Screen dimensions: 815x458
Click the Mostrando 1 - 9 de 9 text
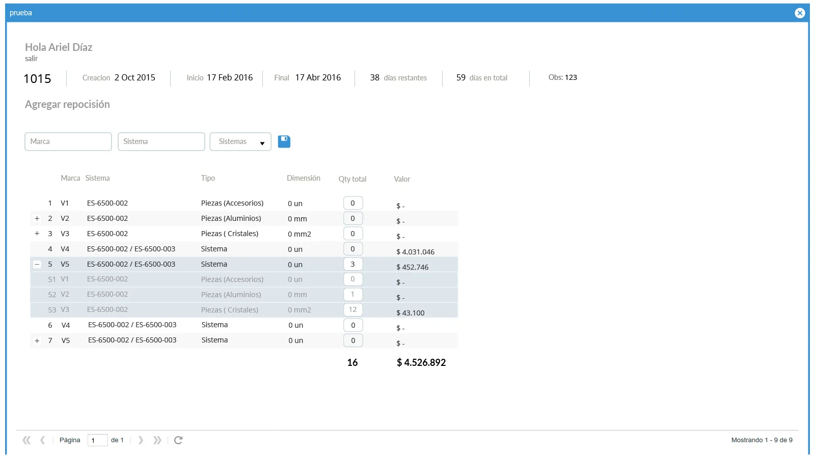click(x=762, y=440)
